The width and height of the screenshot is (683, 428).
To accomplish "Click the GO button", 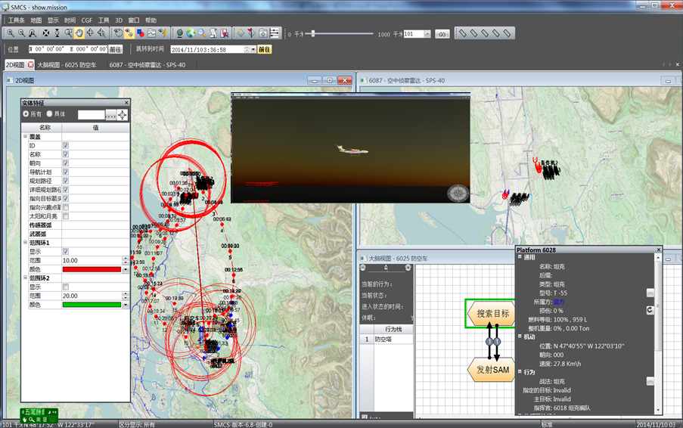I will coord(442,34).
